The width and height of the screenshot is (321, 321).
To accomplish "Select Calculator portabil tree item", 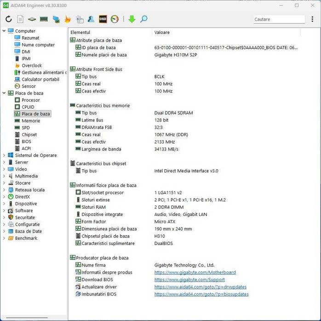I will click(x=40, y=79).
